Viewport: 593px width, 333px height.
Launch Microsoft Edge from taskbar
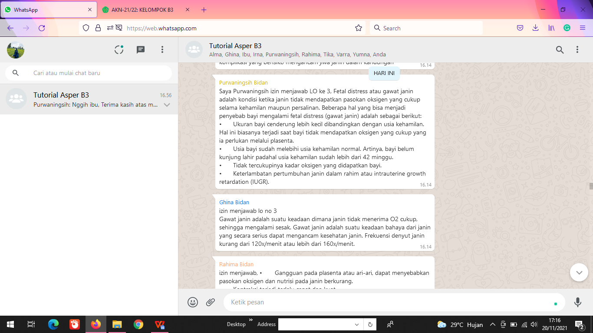coord(53,324)
